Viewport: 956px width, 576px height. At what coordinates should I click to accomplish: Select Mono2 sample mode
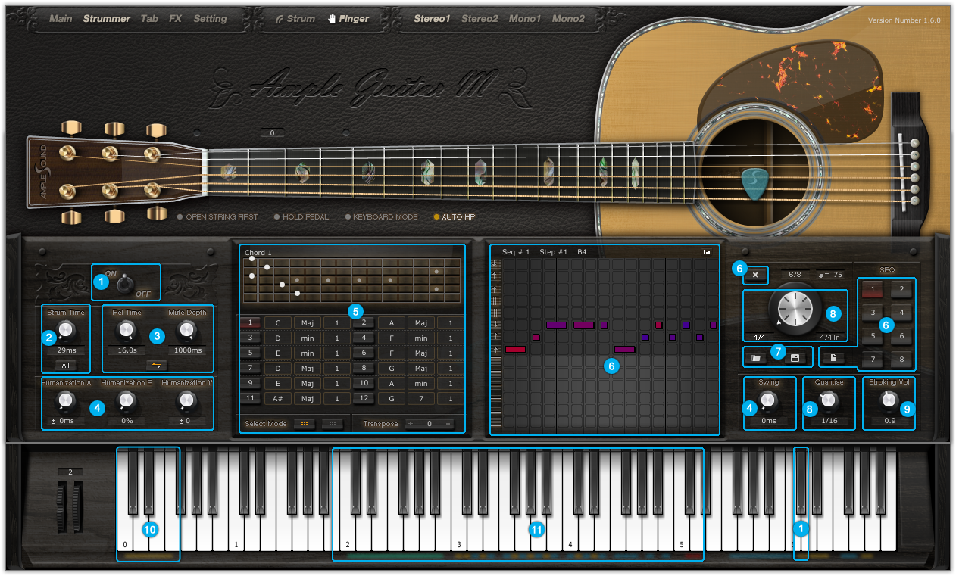pos(568,18)
